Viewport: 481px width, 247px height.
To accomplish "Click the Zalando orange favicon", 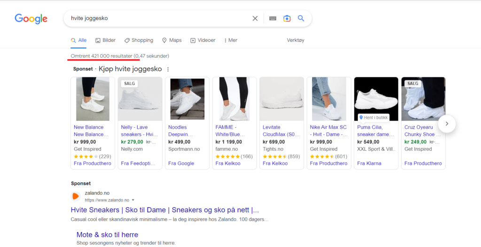I will 76,196.
